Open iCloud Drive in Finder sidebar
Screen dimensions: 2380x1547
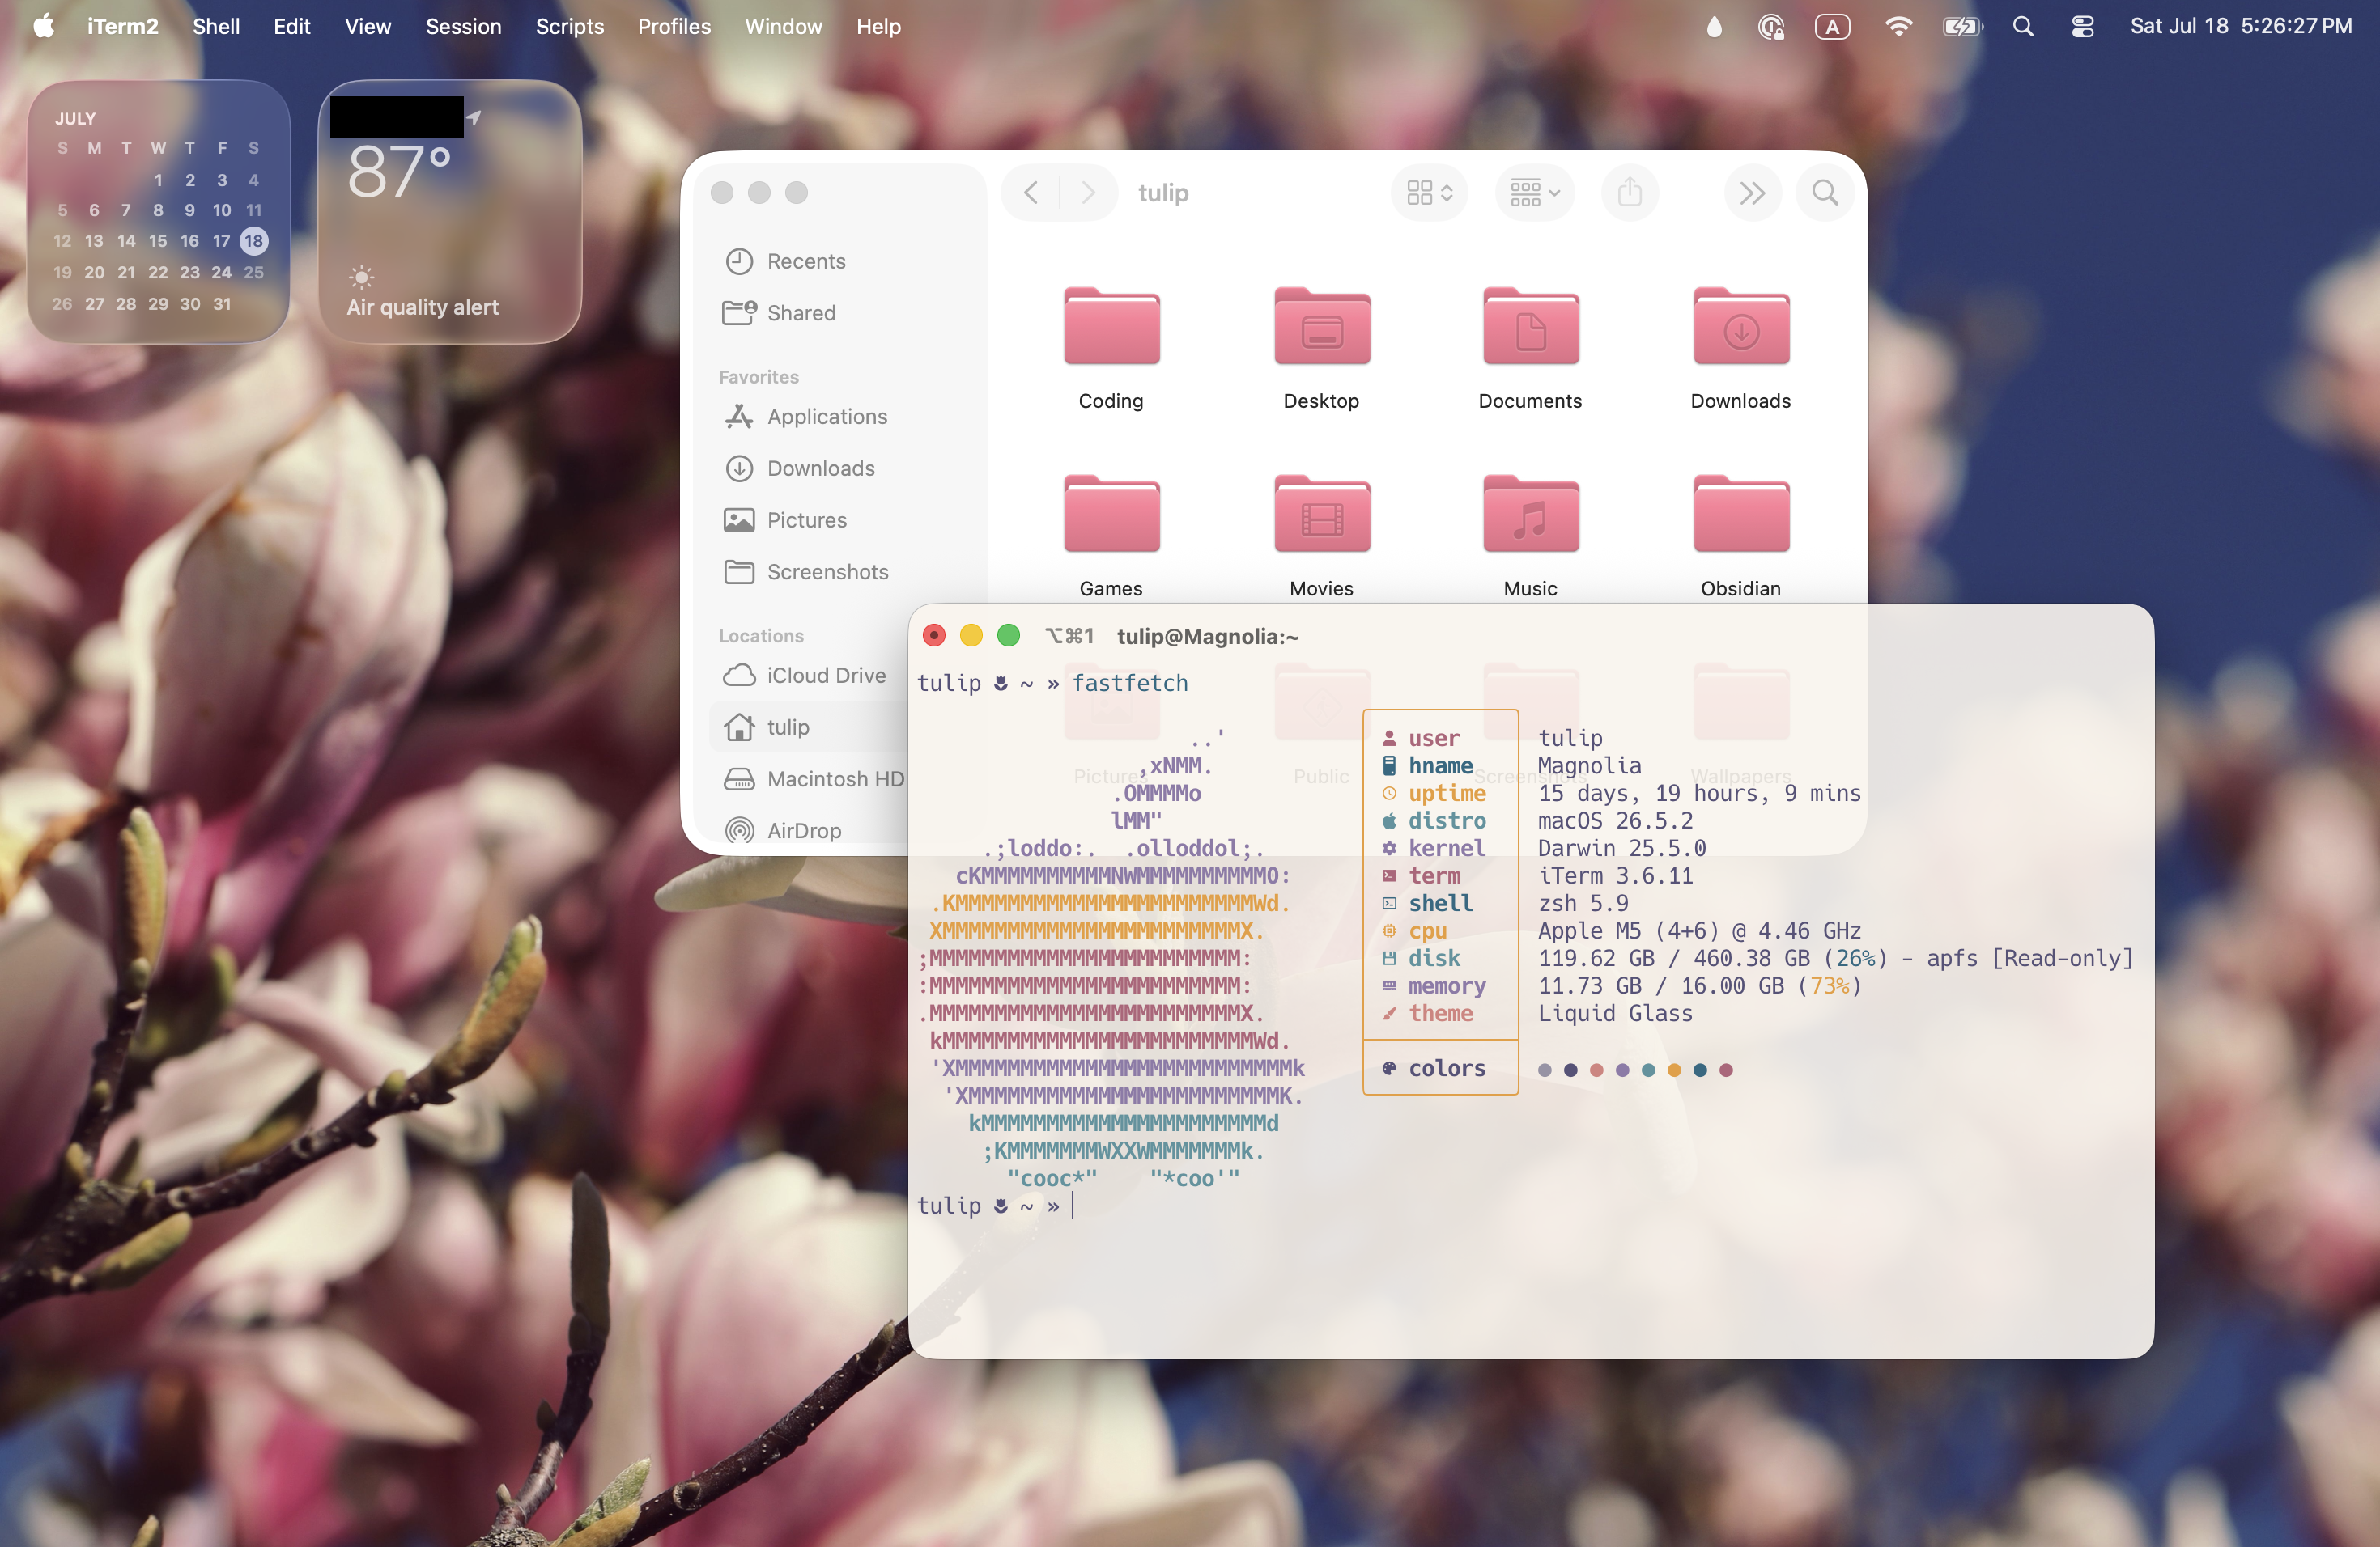click(806, 676)
